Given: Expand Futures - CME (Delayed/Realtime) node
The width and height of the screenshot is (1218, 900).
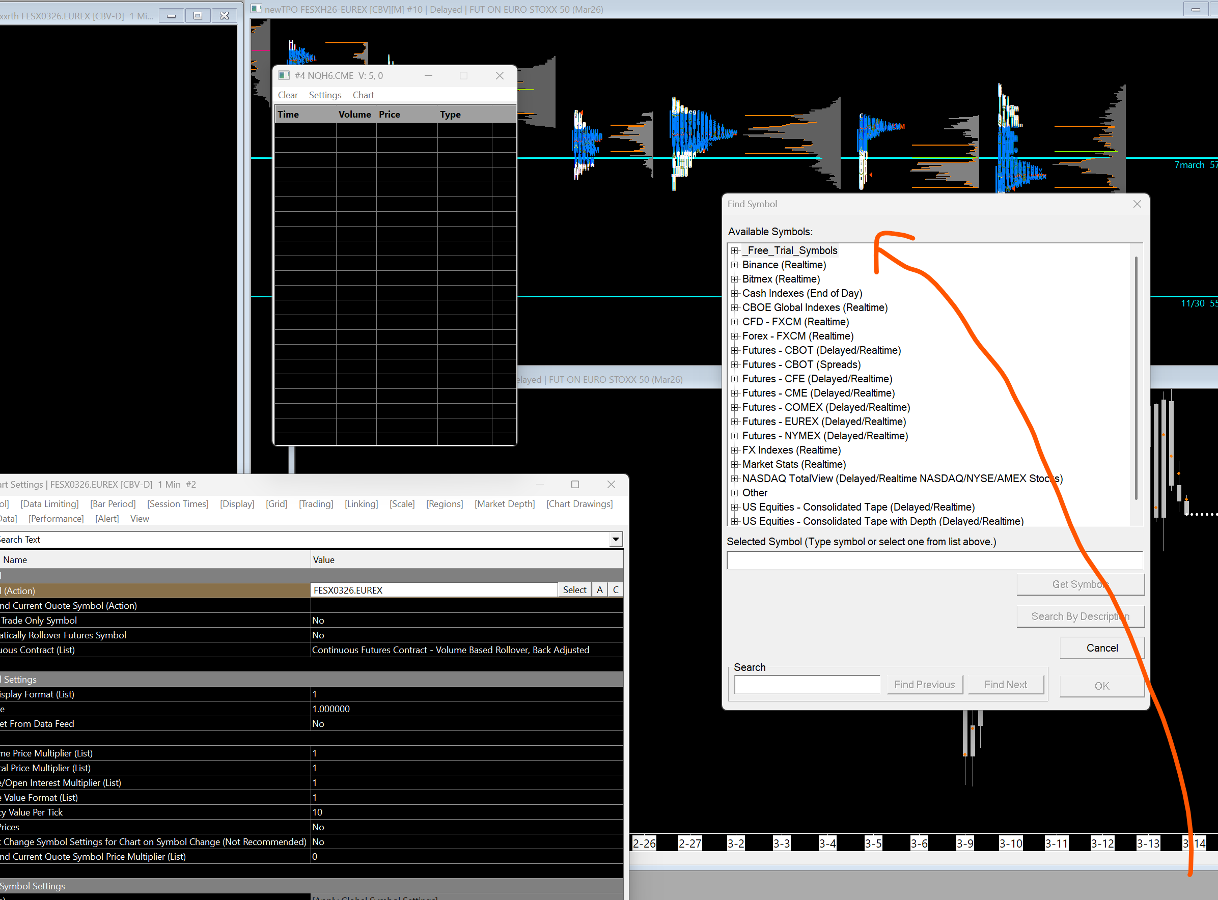Looking at the screenshot, I should point(735,393).
